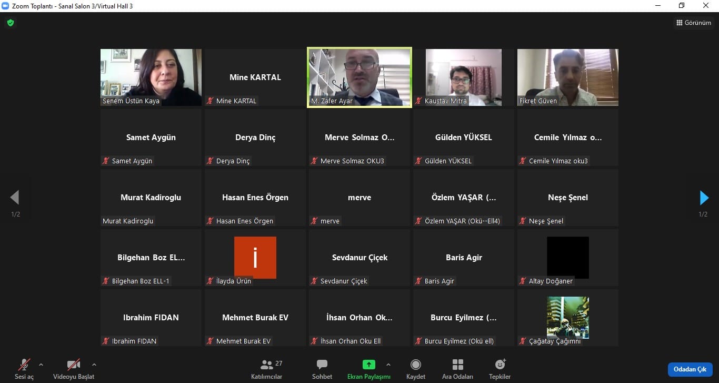Start recording with Kaydet
The height and width of the screenshot is (383, 719).
click(416, 368)
